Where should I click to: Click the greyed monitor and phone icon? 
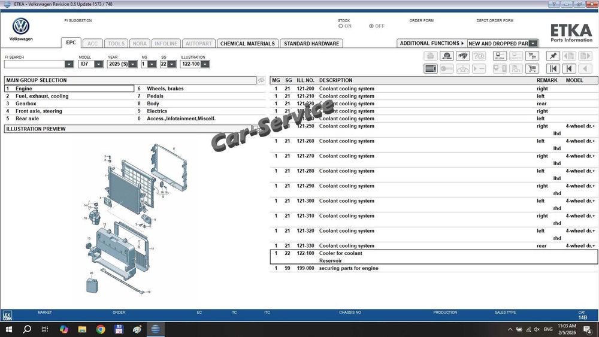pyautogui.click(x=500, y=69)
